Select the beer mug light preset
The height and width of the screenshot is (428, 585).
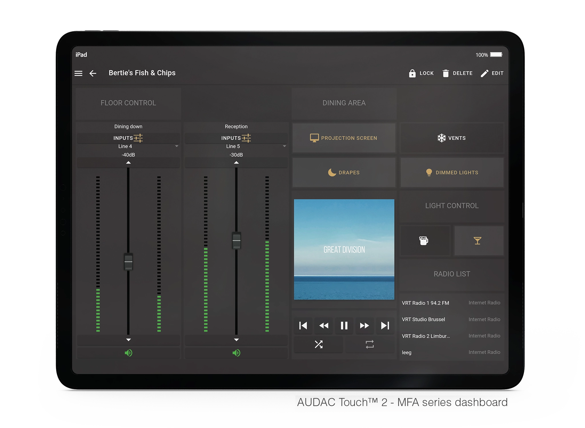[x=424, y=241]
